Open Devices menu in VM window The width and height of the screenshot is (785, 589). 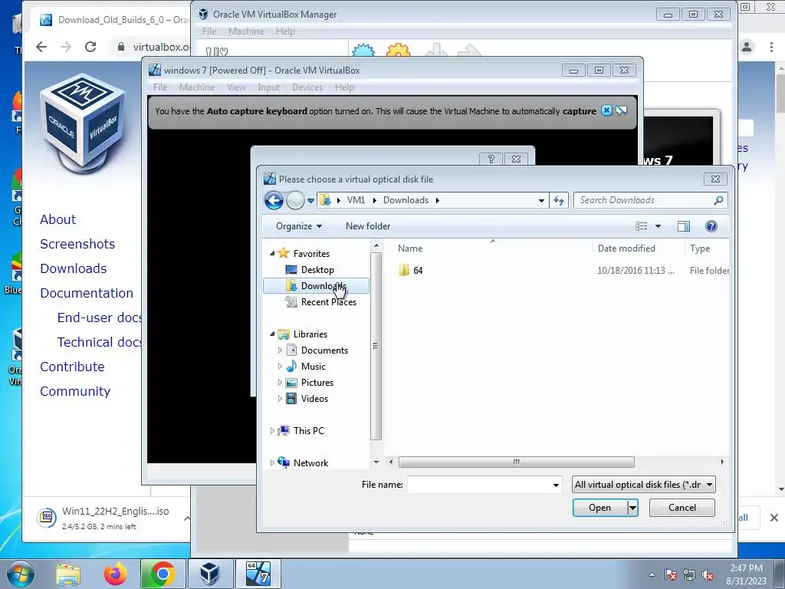(x=307, y=87)
